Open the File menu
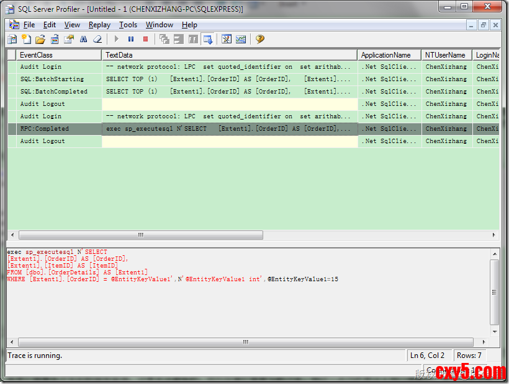 [x=29, y=25]
